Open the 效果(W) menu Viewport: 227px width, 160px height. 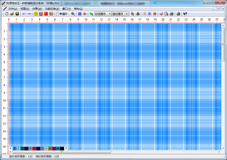pos(37,9)
